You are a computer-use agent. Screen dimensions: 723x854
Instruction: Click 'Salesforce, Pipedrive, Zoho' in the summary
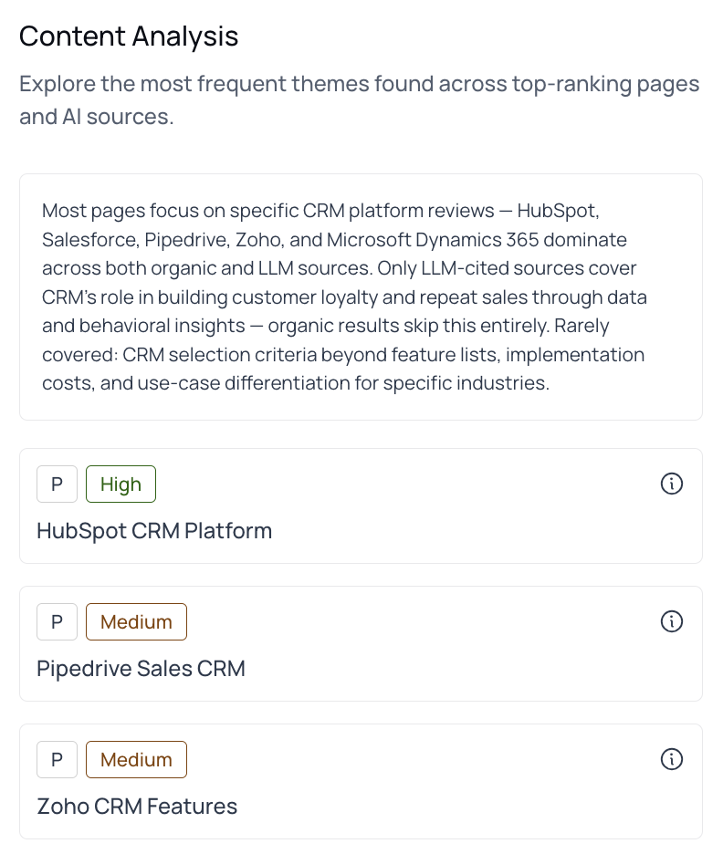click(162, 240)
